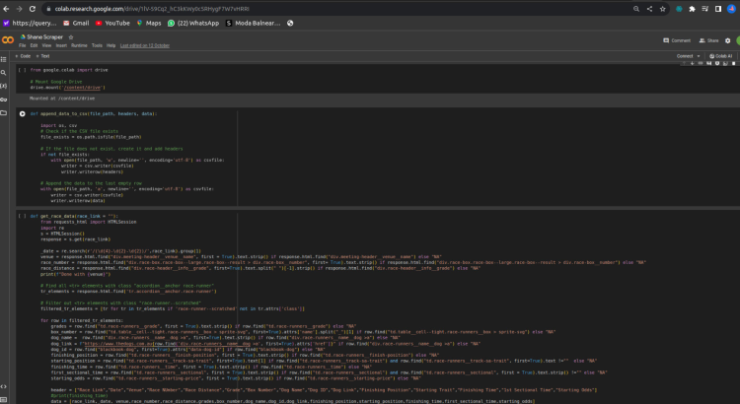This screenshot has height=404, width=740.
Task: Run the append_data_to_csv code cell
Action: [23, 114]
